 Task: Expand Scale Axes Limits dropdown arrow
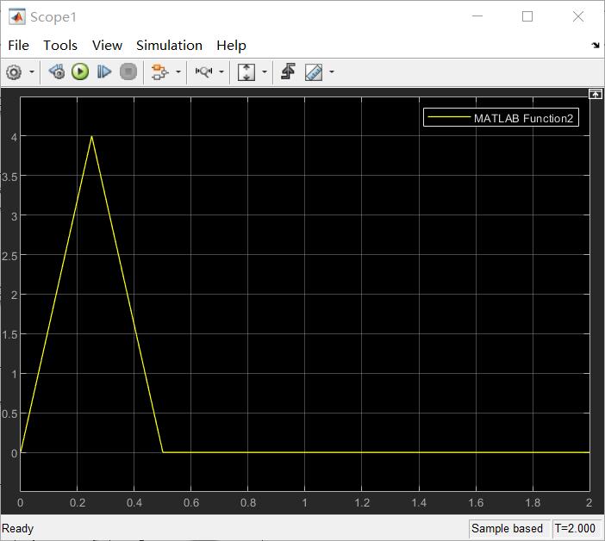(x=265, y=72)
